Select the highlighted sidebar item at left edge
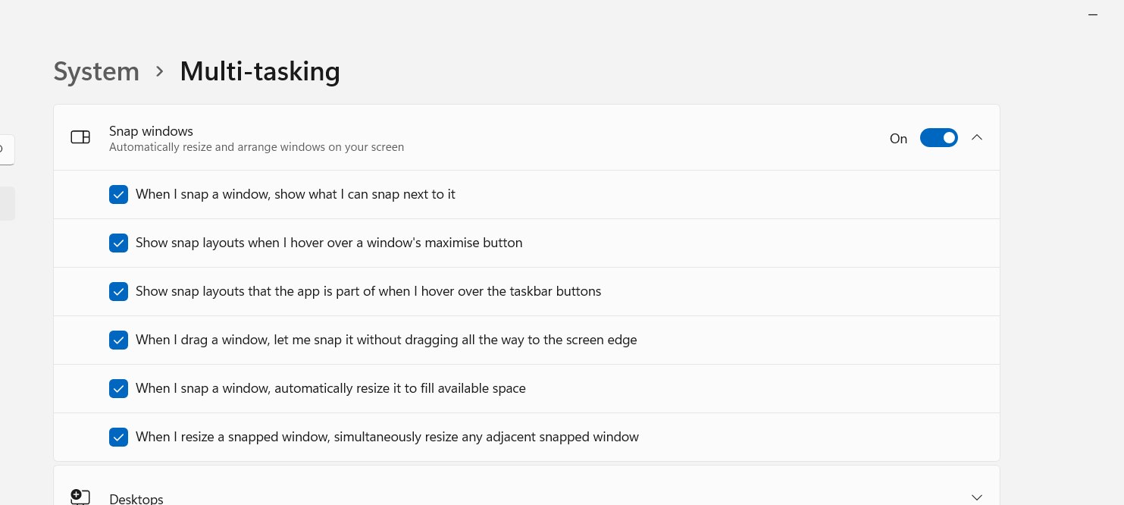 [6, 204]
